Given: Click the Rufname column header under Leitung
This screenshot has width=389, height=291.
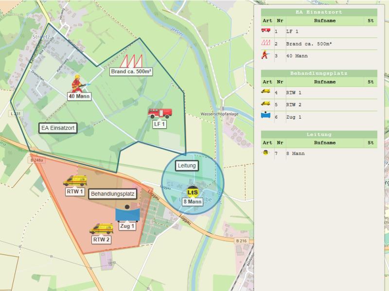Looking at the screenshot, I should pyautogui.click(x=325, y=143).
